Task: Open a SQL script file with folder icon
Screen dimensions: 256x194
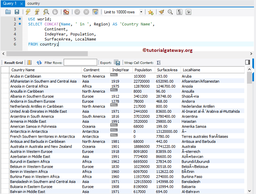Action: (8, 12)
